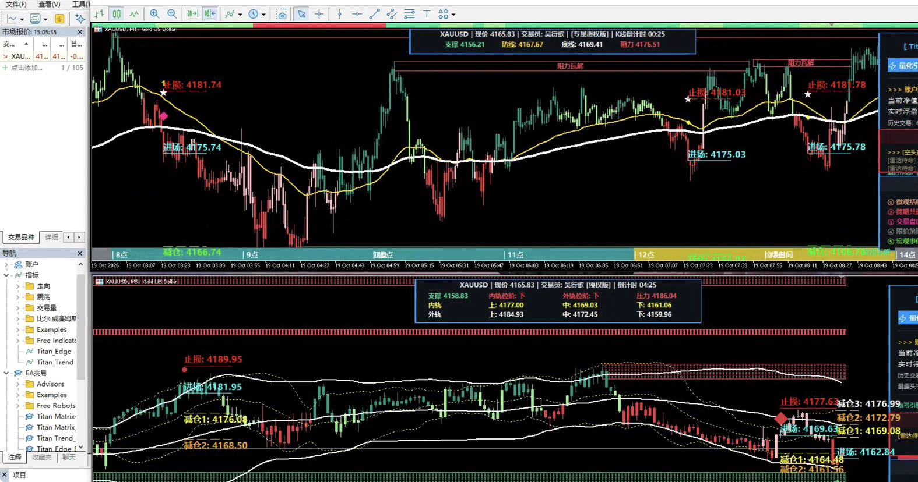918x482 pixels.
Task: Close the 导航 navigator panel
Action: [x=80, y=253]
